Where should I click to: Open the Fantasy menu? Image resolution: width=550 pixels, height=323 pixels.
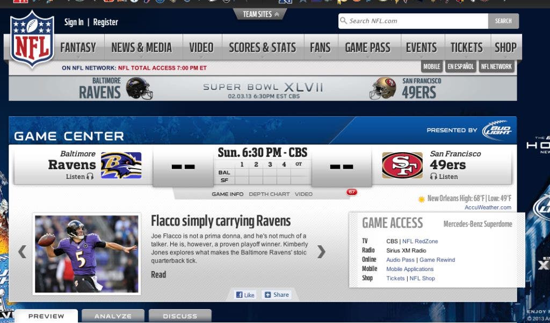(78, 47)
